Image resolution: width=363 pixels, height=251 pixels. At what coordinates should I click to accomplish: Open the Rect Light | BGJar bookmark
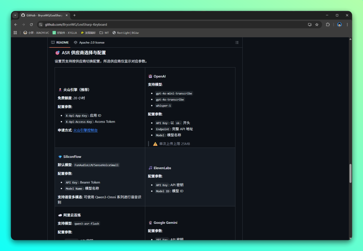(x=126, y=33)
